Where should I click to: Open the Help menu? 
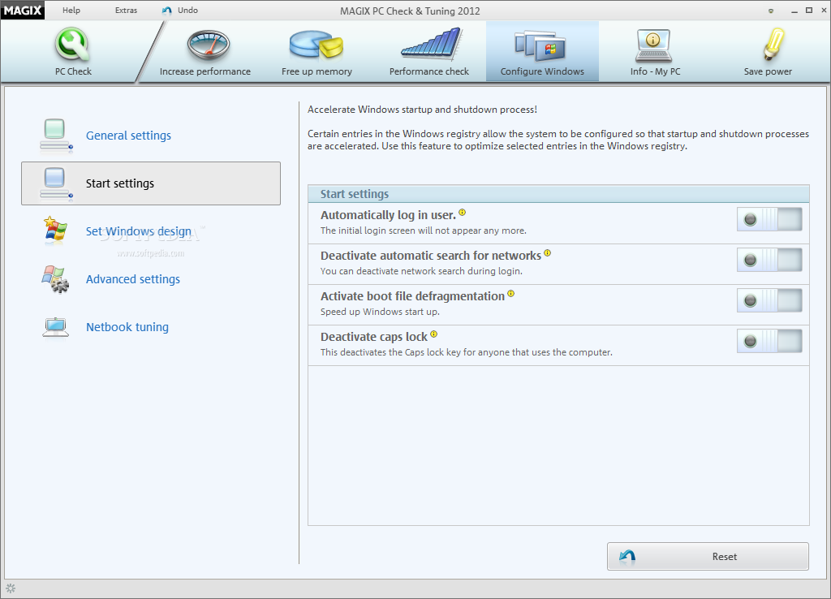pos(71,10)
